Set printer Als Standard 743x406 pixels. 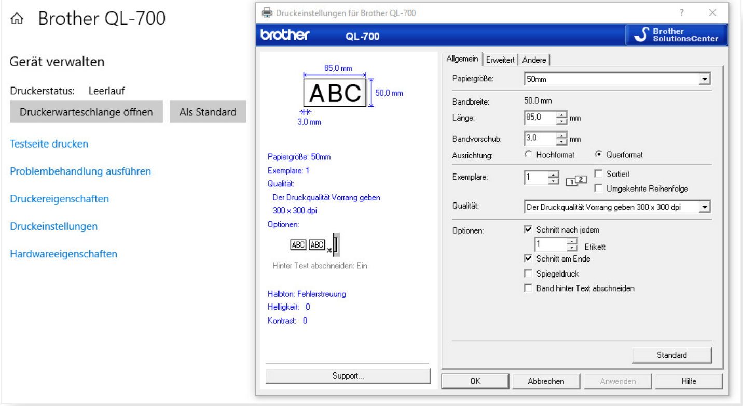208,112
